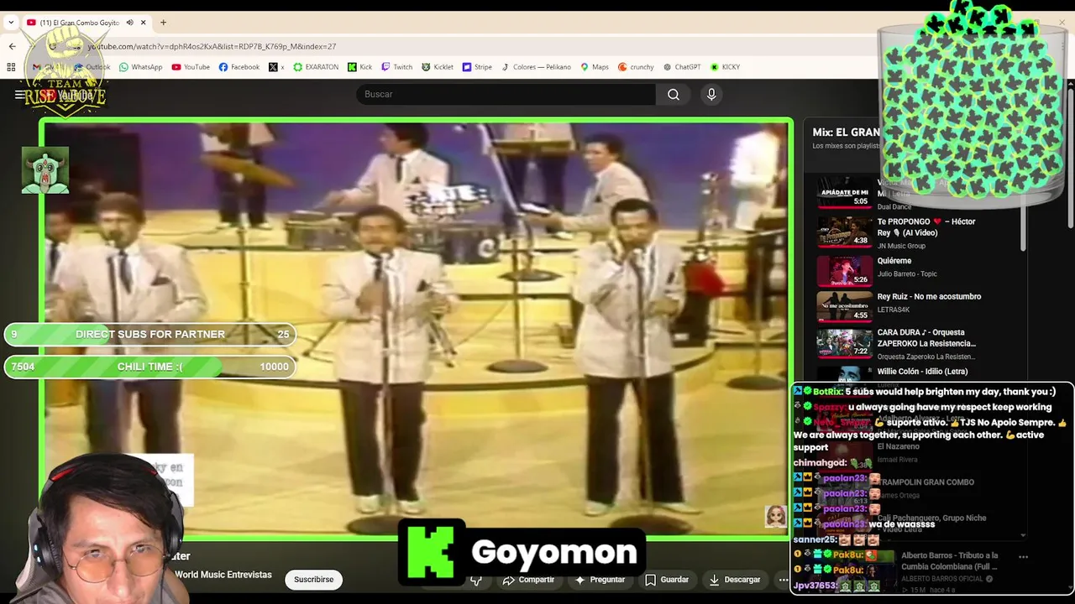The height and width of the screenshot is (604, 1075).
Task: Go back to the previous page
Action: coord(12,46)
